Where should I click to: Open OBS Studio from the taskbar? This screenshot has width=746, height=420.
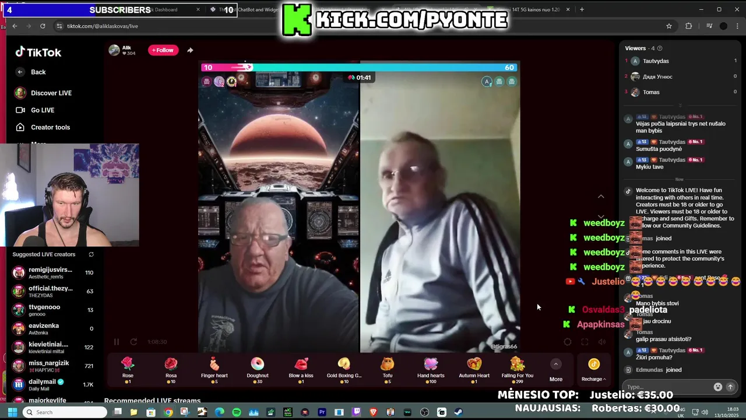point(424,412)
